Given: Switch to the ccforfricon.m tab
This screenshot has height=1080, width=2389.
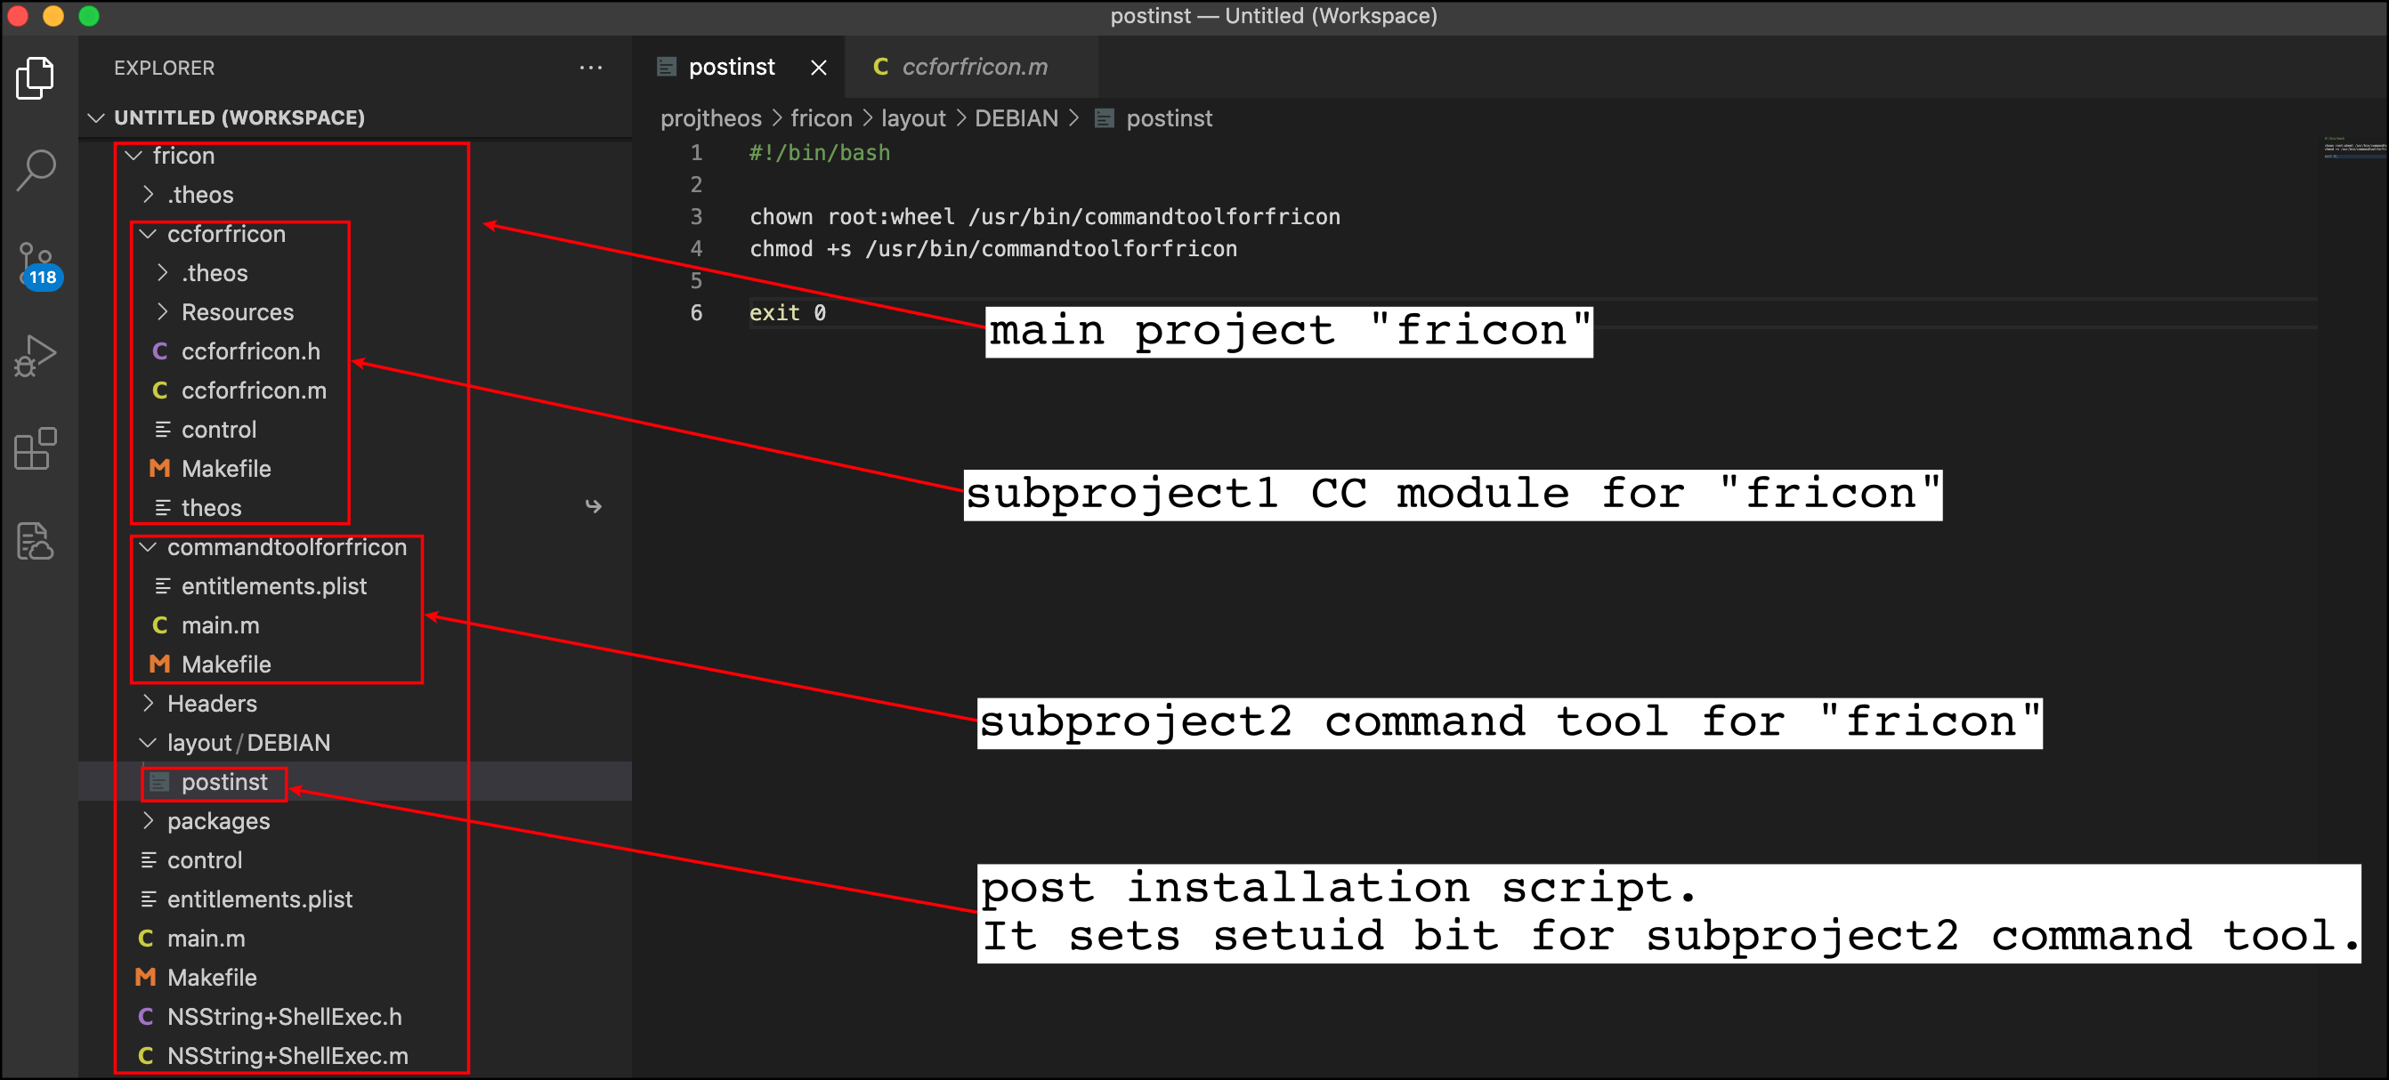Looking at the screenshot, I should coord(973,67).
